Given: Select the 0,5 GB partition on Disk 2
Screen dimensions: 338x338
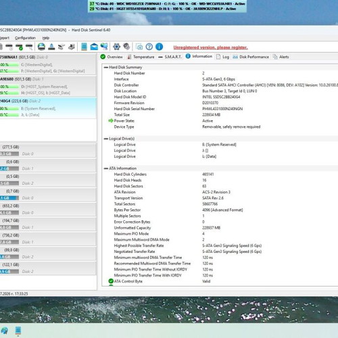Looking at the screenshot, I should (x=48, y=180).
